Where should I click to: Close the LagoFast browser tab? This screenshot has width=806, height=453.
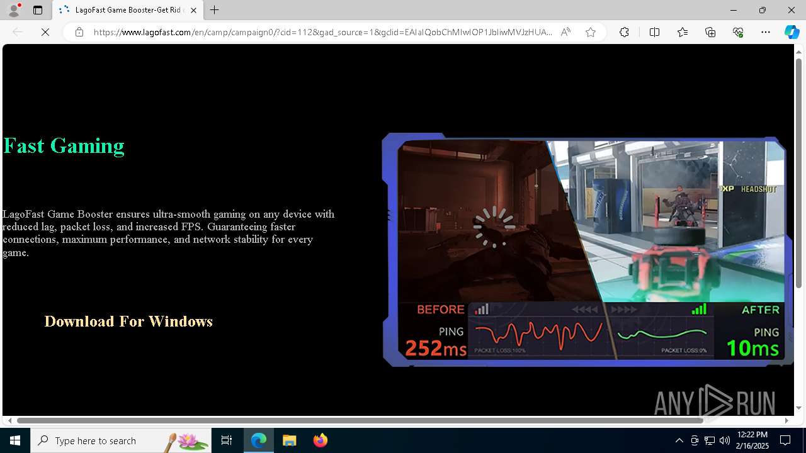193,10
